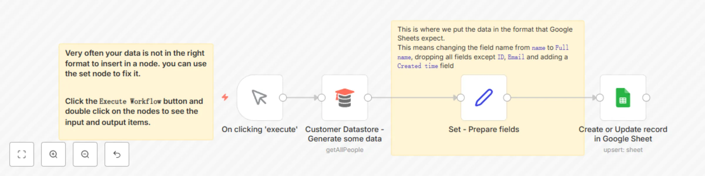Zoom in using the magnifier plus icon
Viewport: 705px width, 176px height.
click(x=53, y=154)
